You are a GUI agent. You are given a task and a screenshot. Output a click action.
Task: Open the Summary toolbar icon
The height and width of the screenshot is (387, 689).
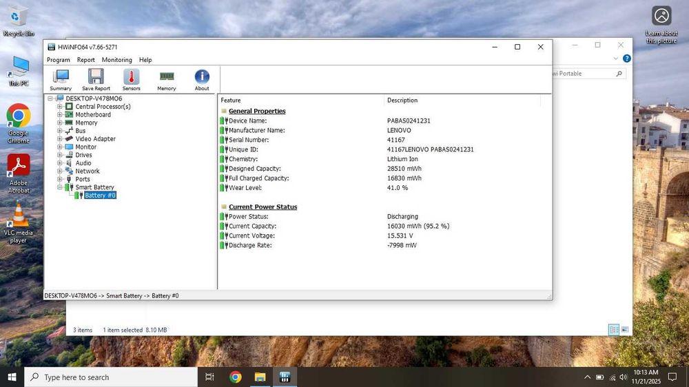point(61,80)
